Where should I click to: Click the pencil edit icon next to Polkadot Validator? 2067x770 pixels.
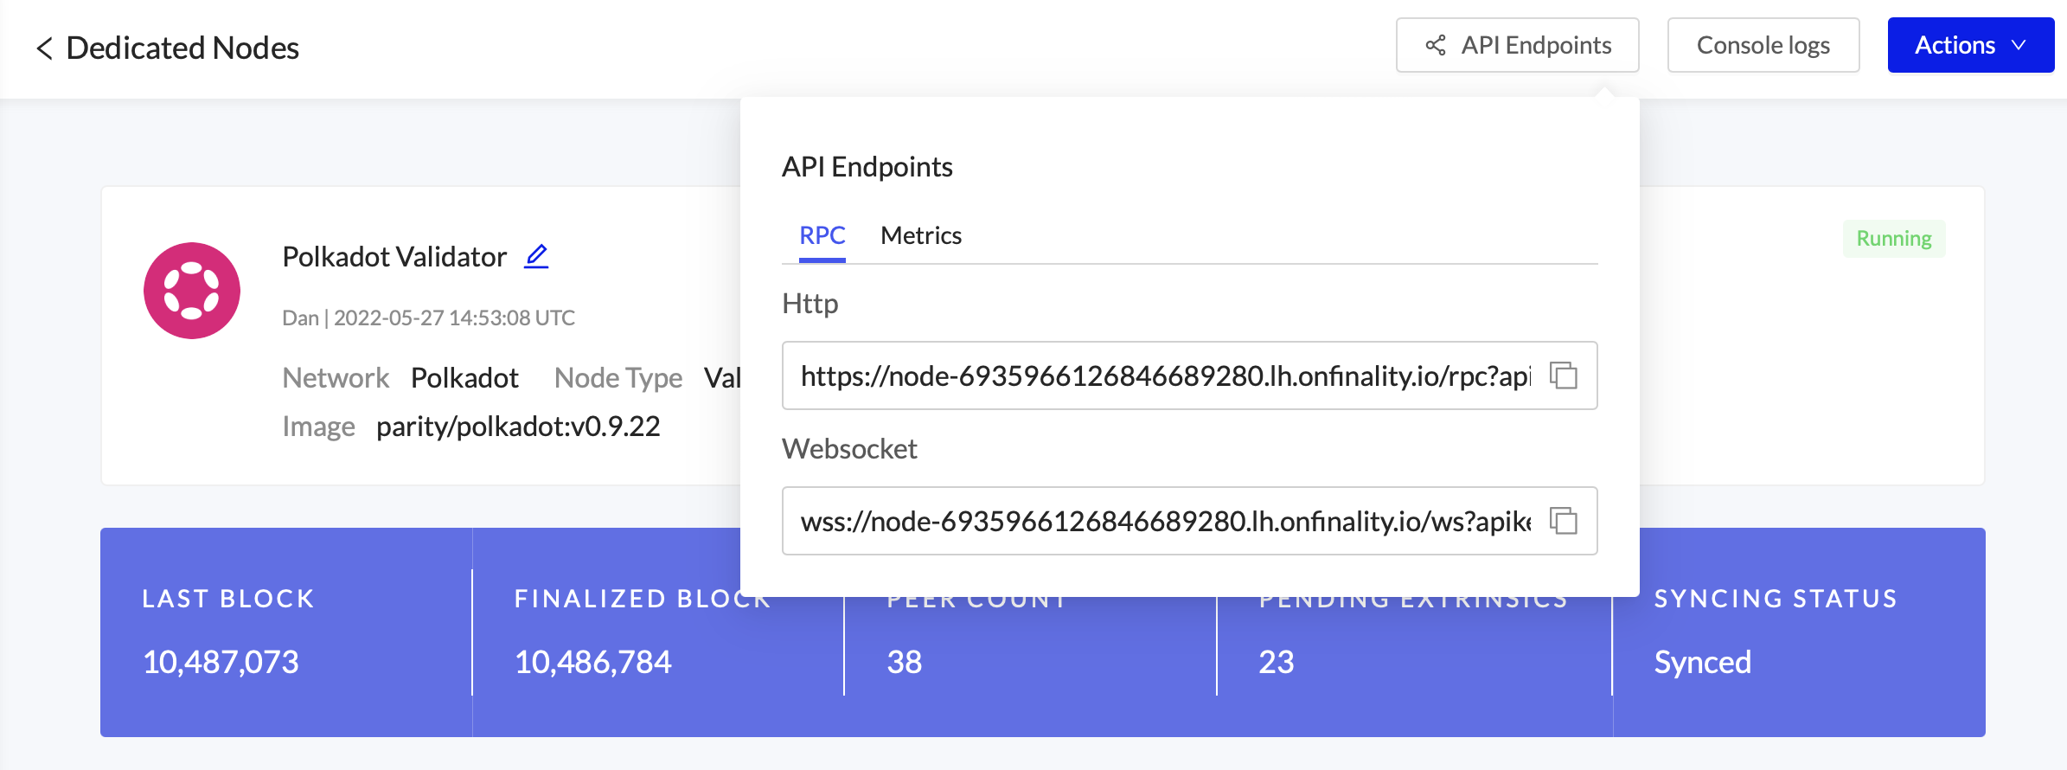(x=536, y=256)
